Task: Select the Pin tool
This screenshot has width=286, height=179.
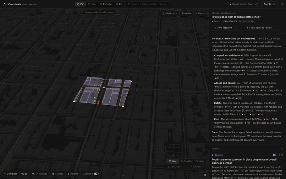Action: pos(119,4)
